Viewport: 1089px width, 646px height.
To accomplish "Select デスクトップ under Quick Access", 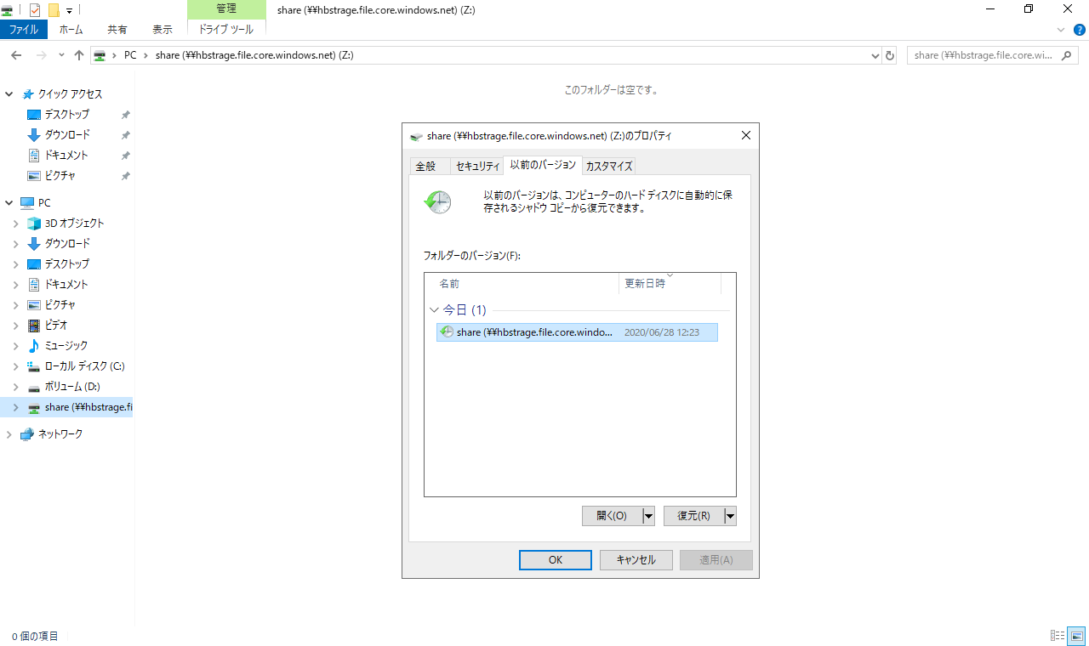I will click(x=67, y=115).
